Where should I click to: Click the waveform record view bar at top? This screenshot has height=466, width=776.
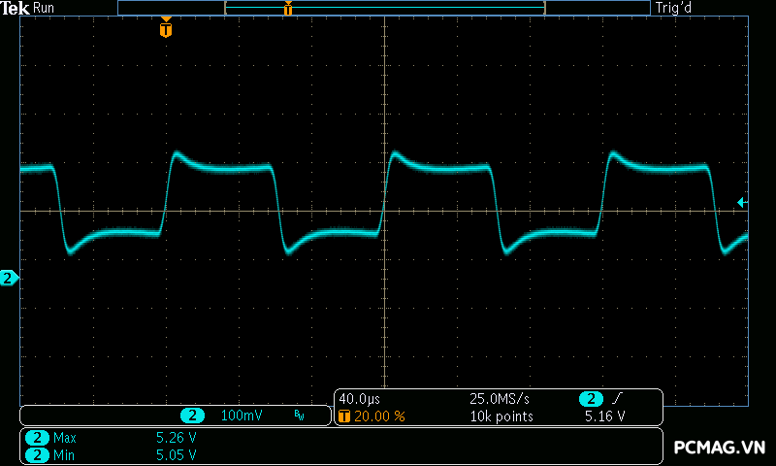point(384,8)
